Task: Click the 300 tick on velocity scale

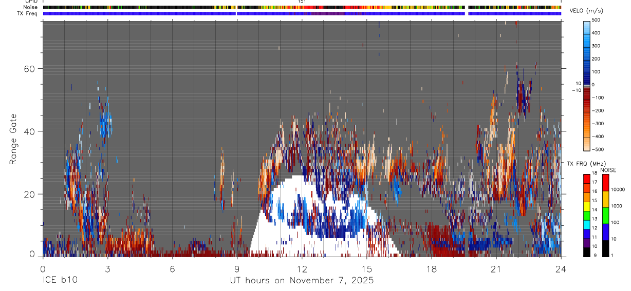Action: (597, 46)
